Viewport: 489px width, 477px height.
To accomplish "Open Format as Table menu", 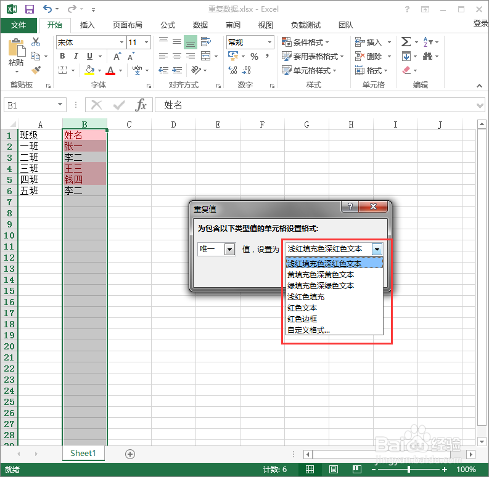I will click(x=313, y=56).
